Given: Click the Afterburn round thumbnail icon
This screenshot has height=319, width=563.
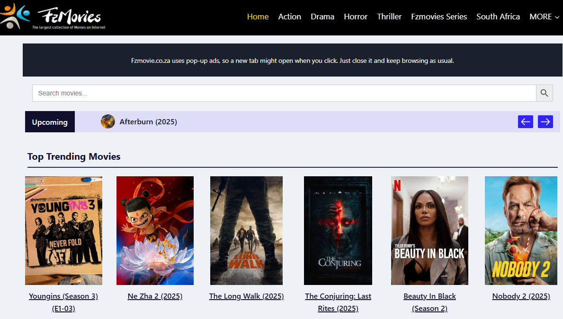Looking at the screenshot, I should [108, 122].
